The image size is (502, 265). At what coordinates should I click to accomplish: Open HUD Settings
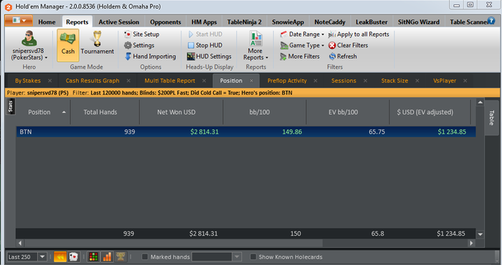209,57
